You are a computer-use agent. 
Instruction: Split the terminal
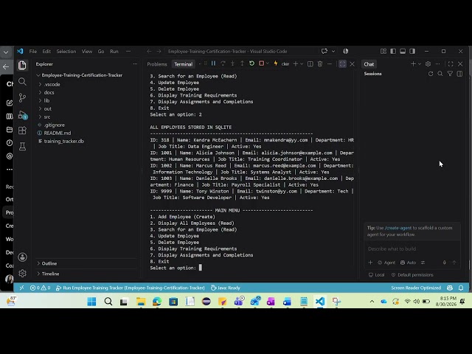tap(310, 64)
